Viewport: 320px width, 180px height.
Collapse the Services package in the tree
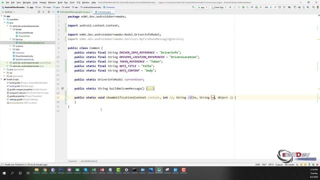point(10,39)
